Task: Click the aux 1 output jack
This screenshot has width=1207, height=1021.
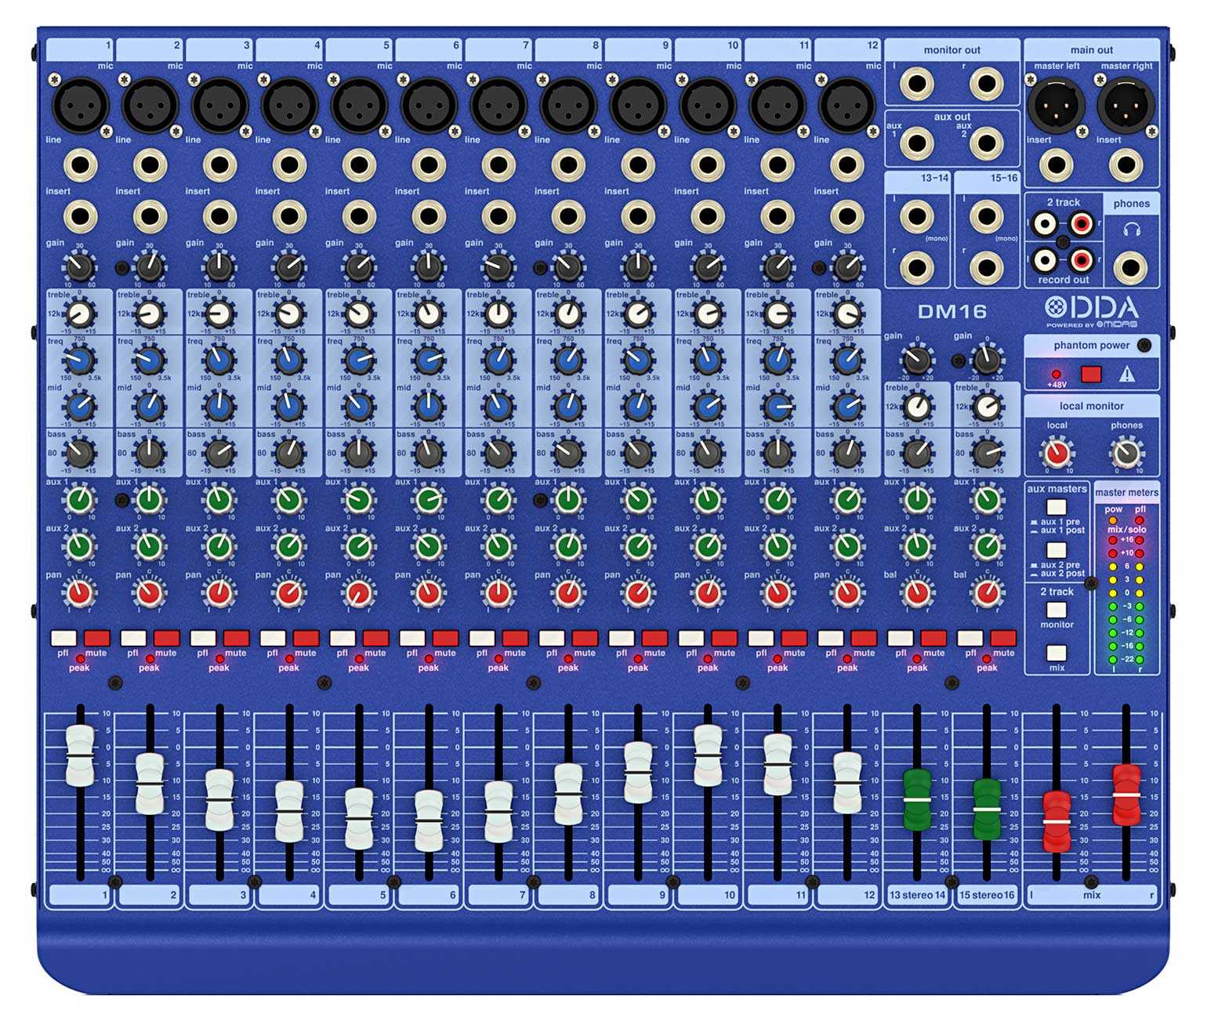Action: coord(916,143)
